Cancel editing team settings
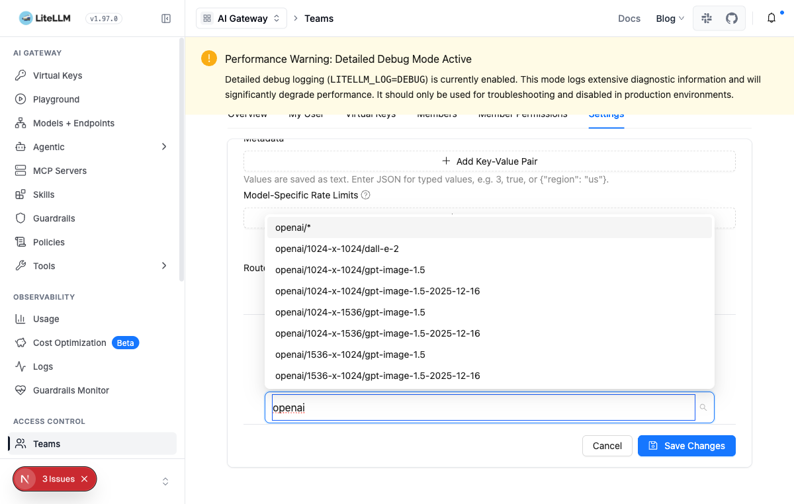Viewport: 794px width, 504px height. [x=607, y=446]
